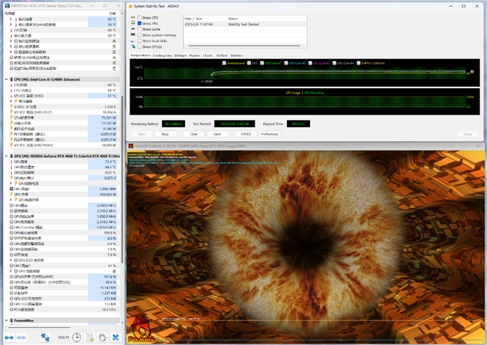The width and height of the screenshot is (487, 345).
Task: Switch to the Temperatures tab
Action: pyautogui.click(x=140, y=55)
